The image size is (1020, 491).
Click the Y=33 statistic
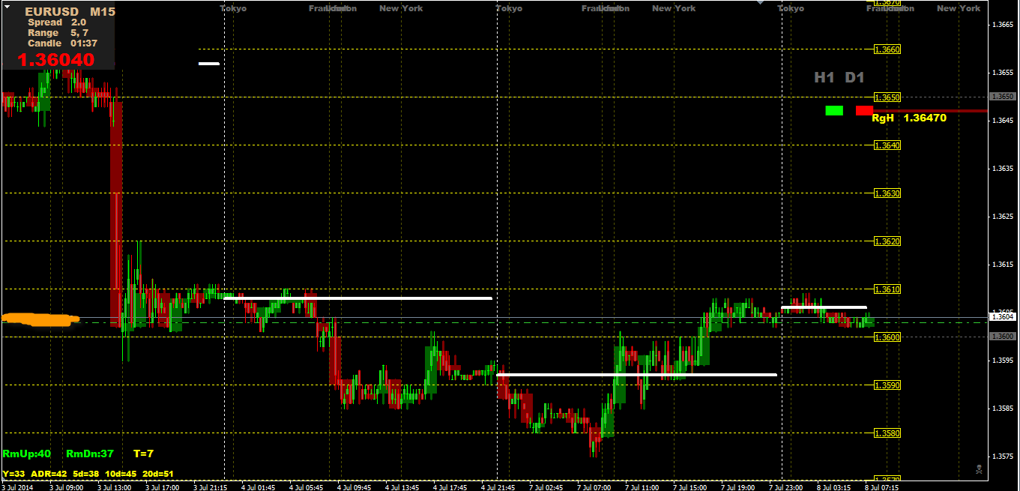tap(14, 474)
